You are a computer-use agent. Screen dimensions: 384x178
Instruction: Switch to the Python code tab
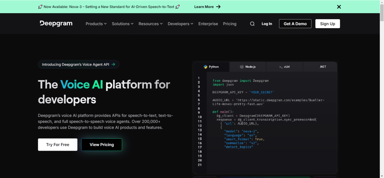pyautogui.click(x=211, y=67)
